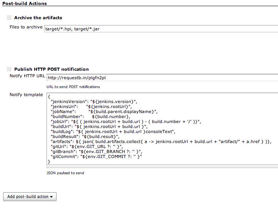Image resolution: width=278 pixels, height=208 pixels.
Task: Click the buildResult line in the template
Action: coord(85,136)
